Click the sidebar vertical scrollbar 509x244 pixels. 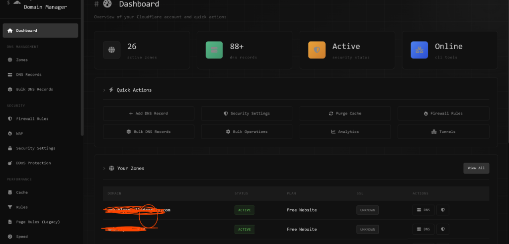coord(83,68)
